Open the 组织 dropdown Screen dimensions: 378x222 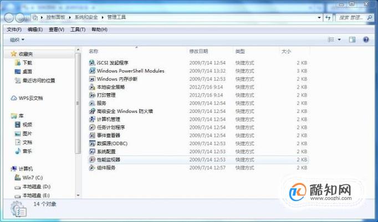point(17,40)
